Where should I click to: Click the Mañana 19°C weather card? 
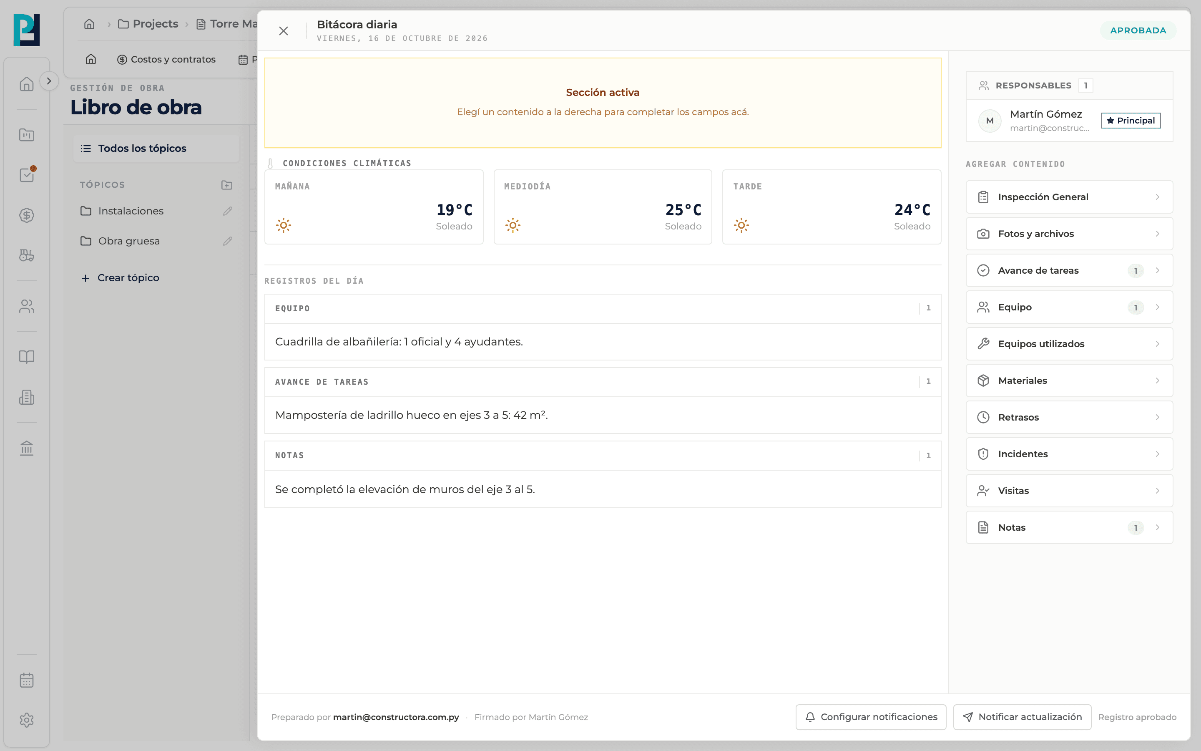click(374, 207)
